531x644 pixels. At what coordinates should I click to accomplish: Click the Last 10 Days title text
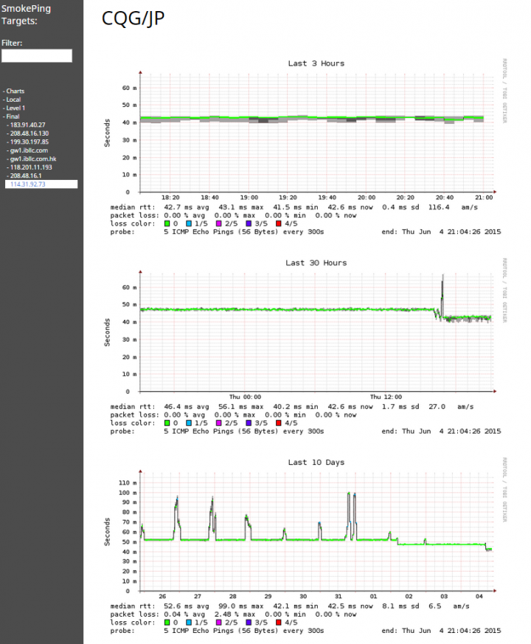tap(316, 463)
